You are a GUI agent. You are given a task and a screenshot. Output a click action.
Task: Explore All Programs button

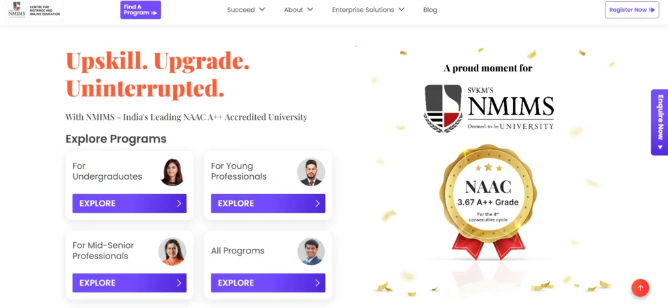pos(268,283)
